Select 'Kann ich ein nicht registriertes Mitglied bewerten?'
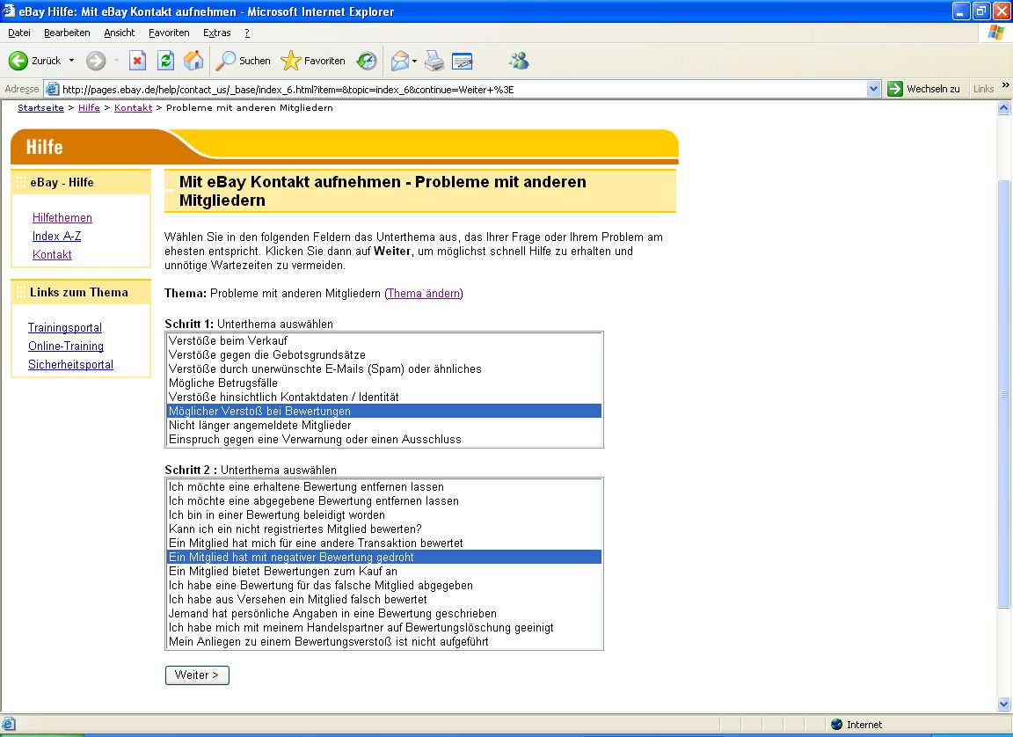This screenshot has width=1013, height=737. click(384, 529)
